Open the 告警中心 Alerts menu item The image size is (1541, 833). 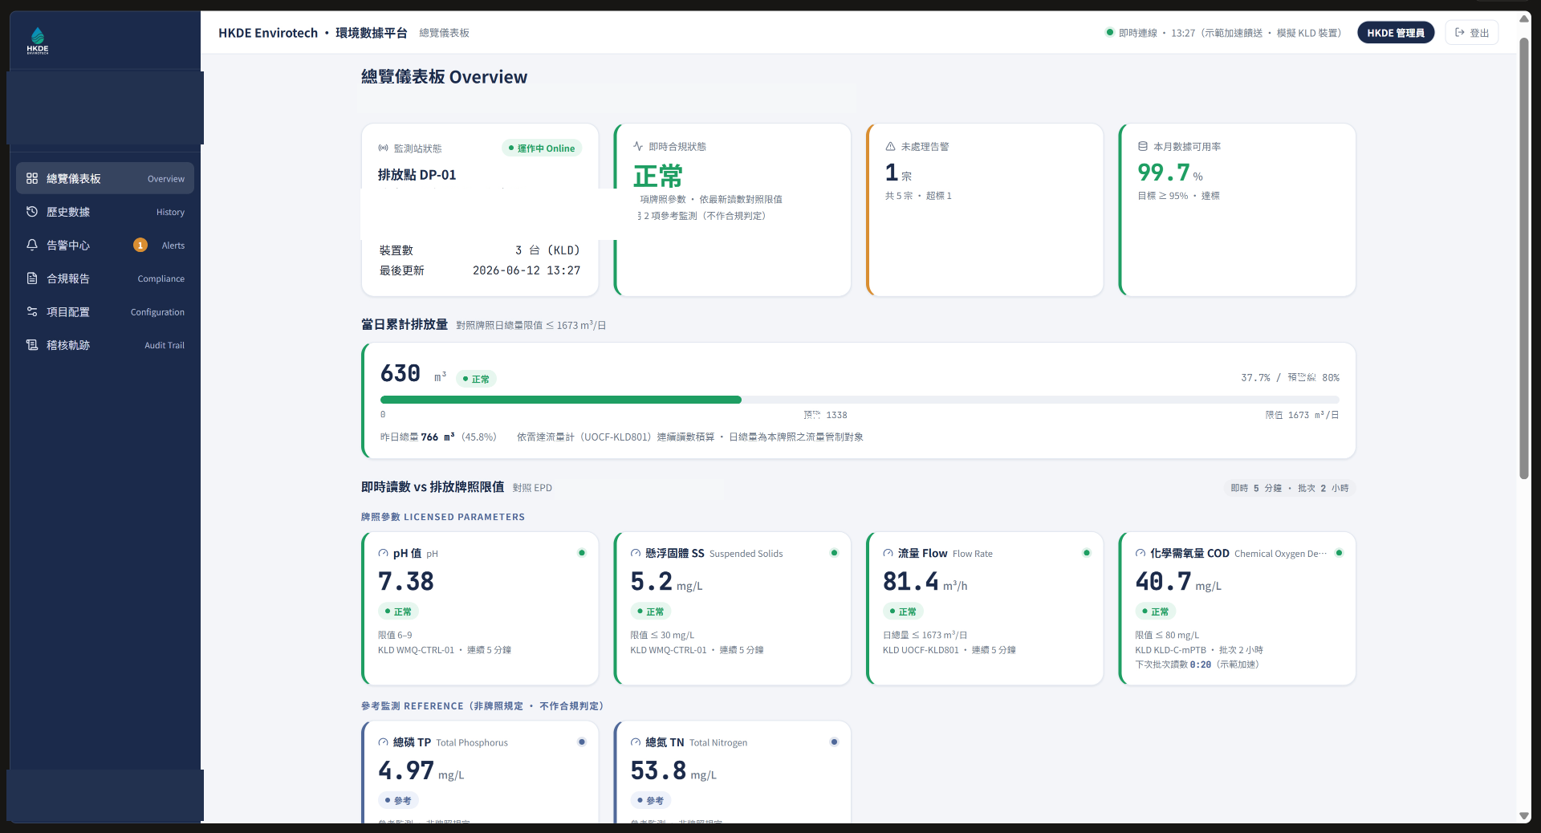(x=105, y=245)
